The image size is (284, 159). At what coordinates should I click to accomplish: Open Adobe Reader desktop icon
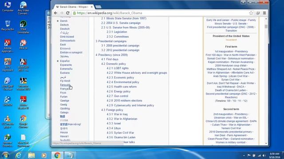coord(24,103)
